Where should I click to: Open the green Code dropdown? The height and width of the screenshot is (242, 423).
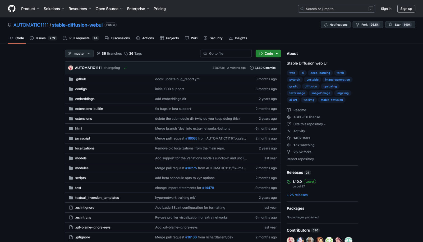268,54
